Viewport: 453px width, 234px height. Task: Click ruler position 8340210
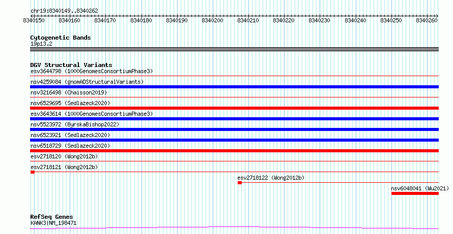[x=248, y=20]
